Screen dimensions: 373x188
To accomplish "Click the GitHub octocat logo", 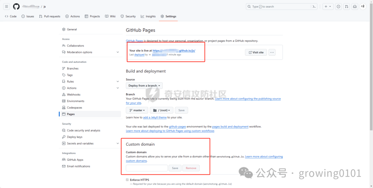I will [16, 7].
